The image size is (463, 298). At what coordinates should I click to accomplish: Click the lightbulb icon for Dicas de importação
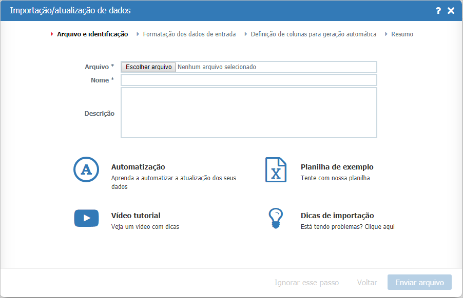[x=276, y=218]
